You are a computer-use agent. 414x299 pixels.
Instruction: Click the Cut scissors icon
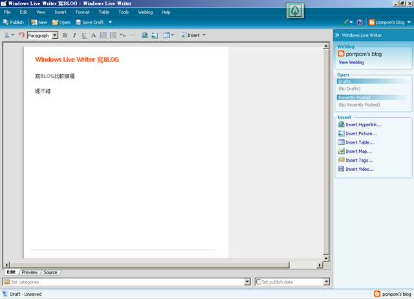click(x=6, y=35)
